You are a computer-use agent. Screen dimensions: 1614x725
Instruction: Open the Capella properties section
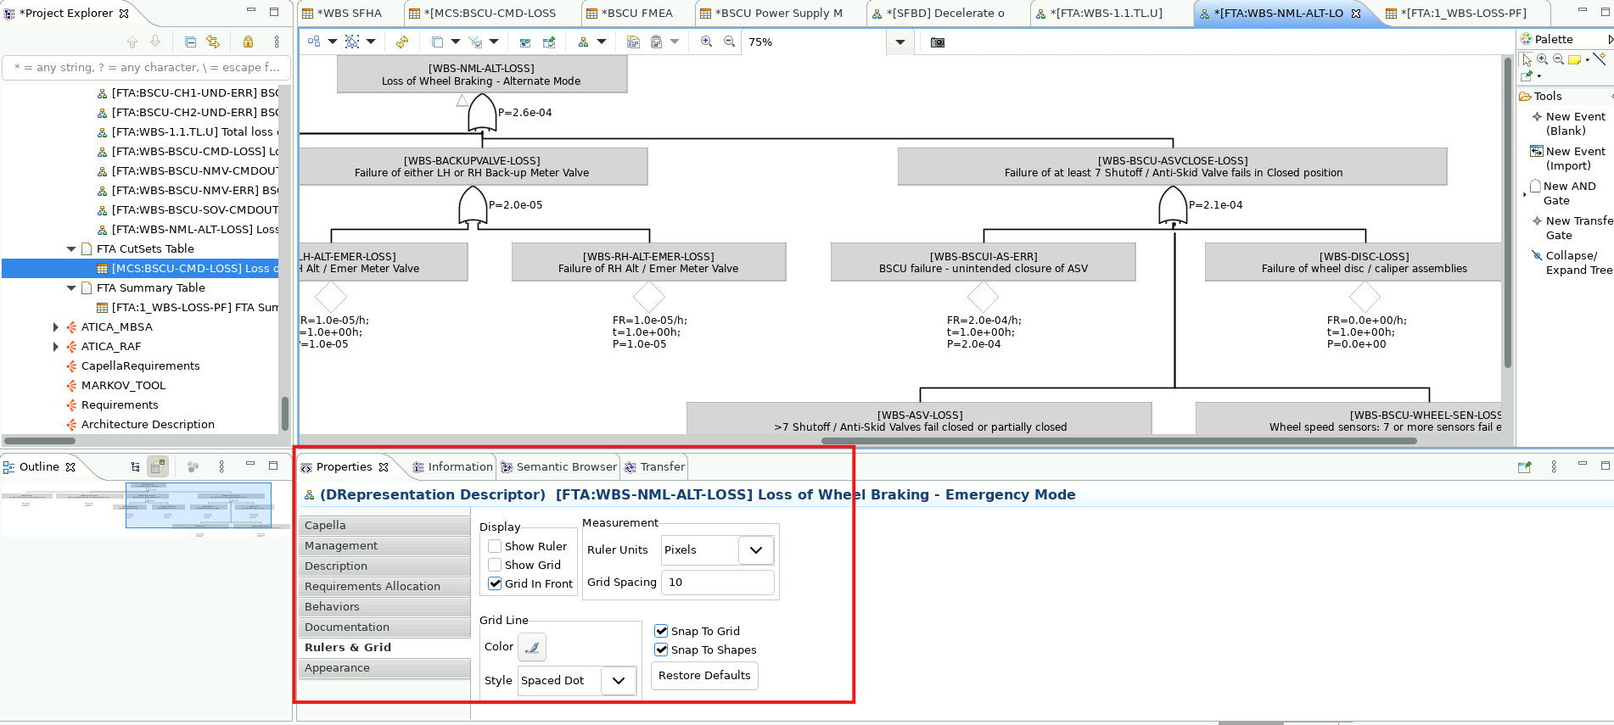pos(384,526)
